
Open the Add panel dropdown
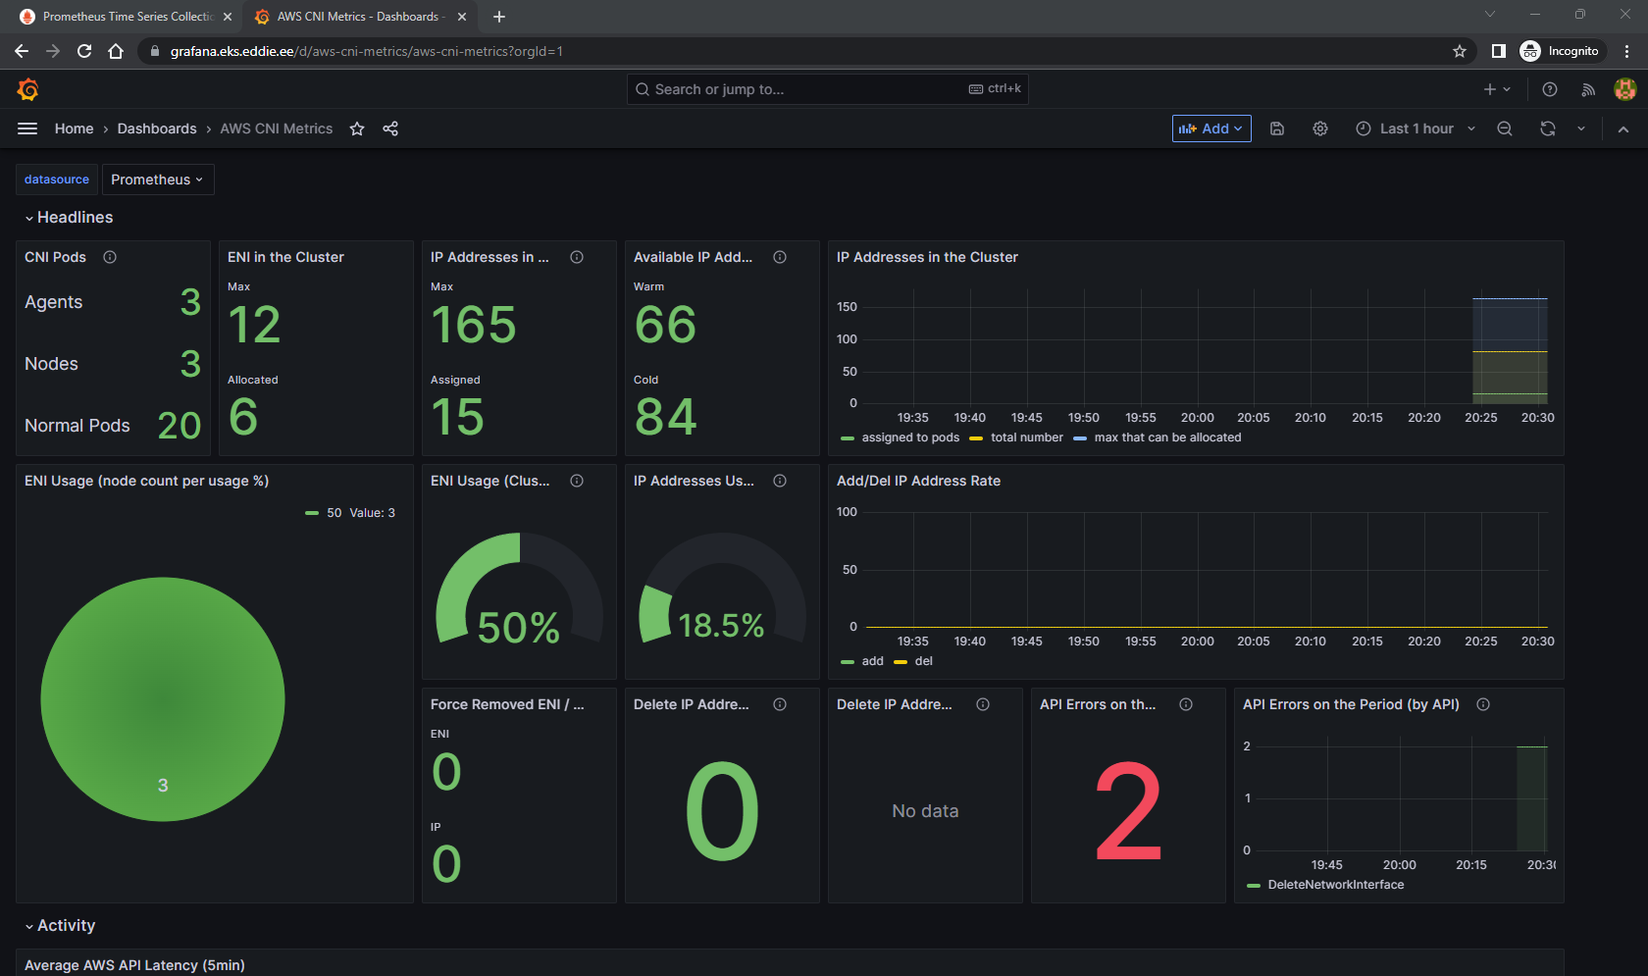(x=1211, y=128)
